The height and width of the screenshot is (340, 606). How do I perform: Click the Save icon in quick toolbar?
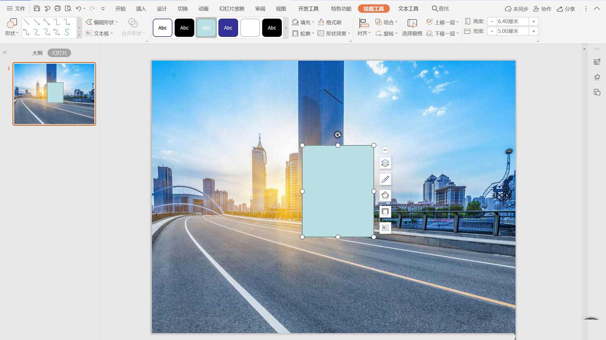coord(37,8)
